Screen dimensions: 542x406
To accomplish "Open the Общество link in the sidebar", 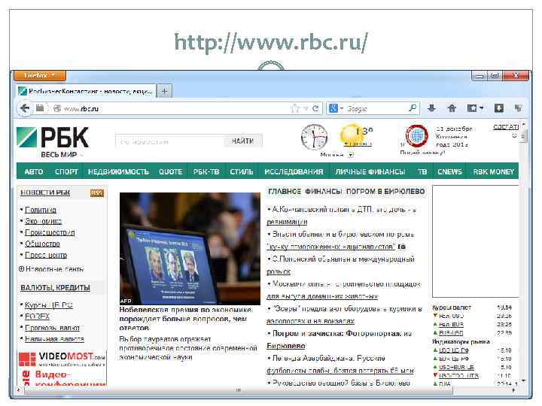I will (x=42, y=244).
